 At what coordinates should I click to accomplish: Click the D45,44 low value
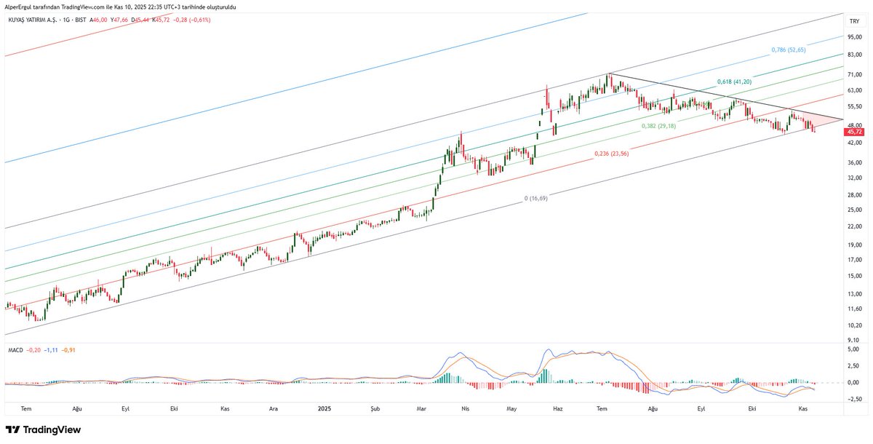click(142, 20)
